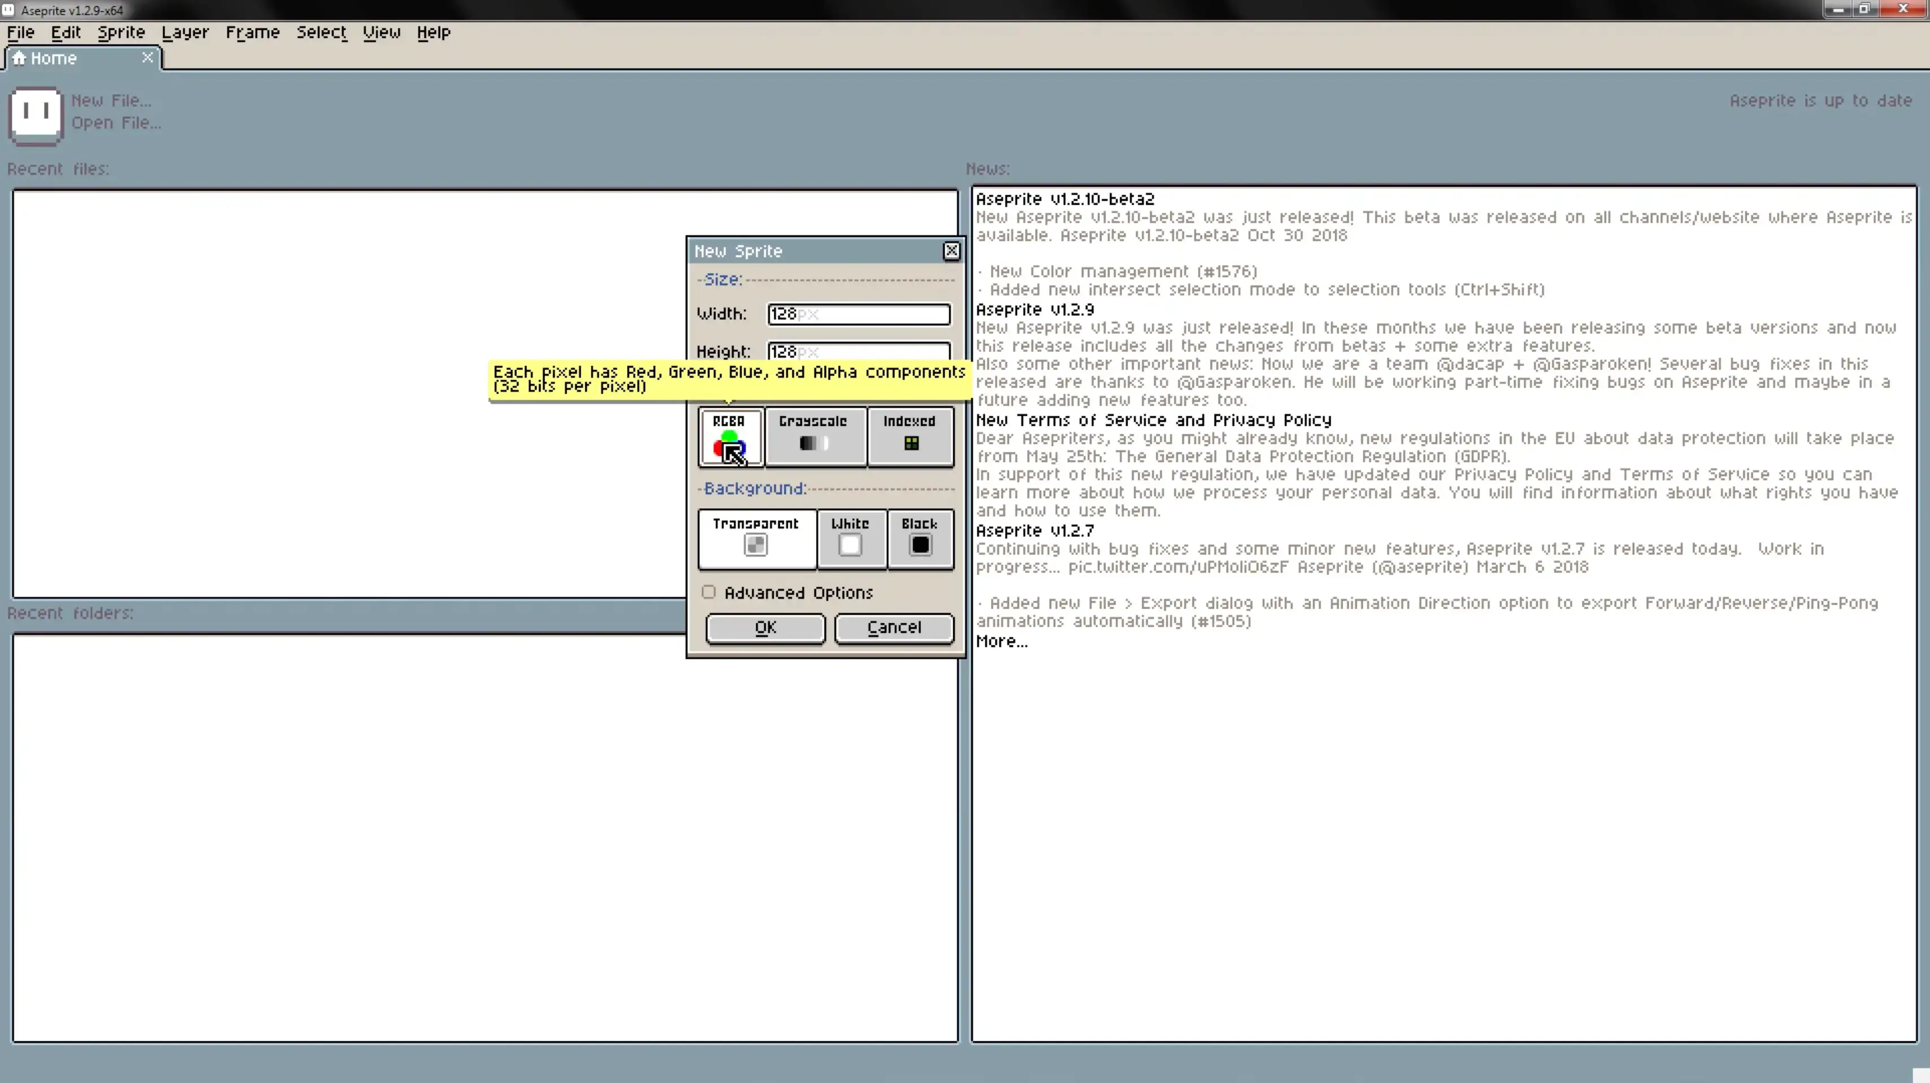Expand the View menu
Image resolution: width=1930 pixels, height=1083 pixels.
coord(380,32)
